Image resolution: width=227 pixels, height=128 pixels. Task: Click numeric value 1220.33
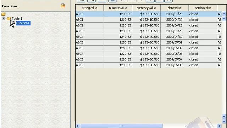pyautogui.click(x=118, y=25)
